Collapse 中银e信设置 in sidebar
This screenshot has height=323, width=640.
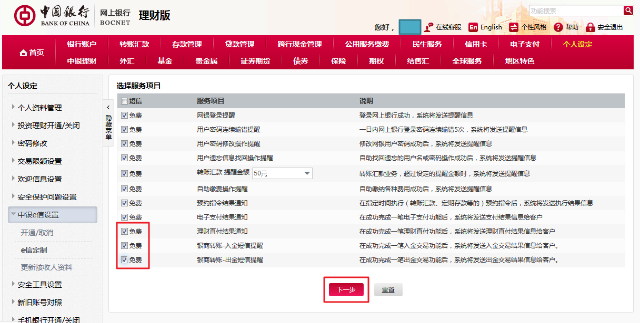pos(53,215)
